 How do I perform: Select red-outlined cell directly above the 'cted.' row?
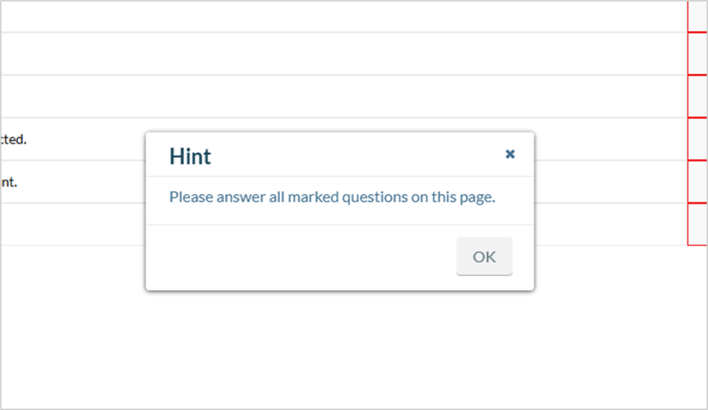[x=698, y=97]
